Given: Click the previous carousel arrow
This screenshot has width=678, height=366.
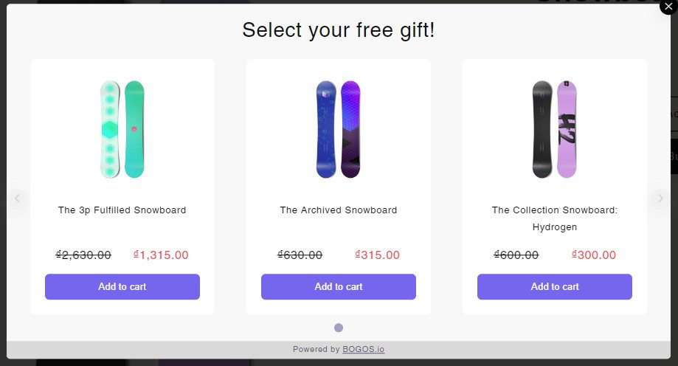Looking at the screenshot, I should [18, 198].
